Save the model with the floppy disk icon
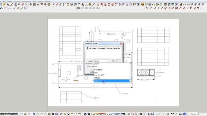Image resolution: width=207 pixels, height=116 pixels. point(153,114)
